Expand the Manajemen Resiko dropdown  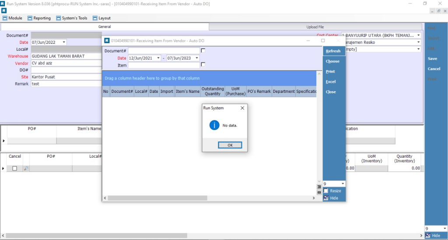point(418,42)
